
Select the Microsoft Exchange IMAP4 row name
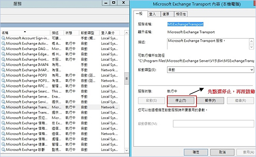(27, 65)
